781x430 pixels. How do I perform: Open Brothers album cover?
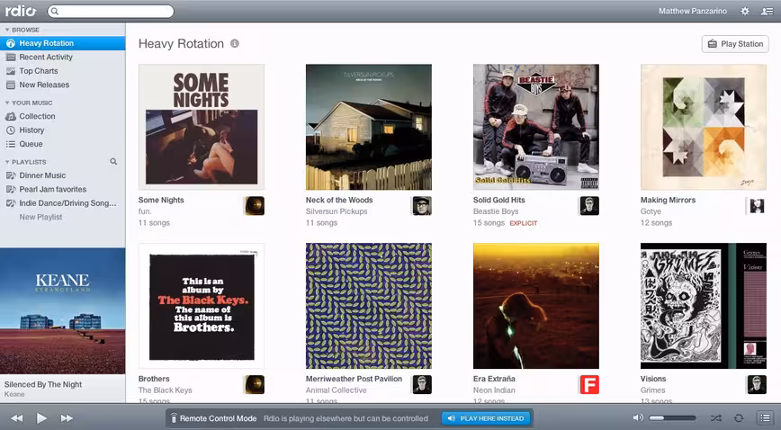pos(202,306)
